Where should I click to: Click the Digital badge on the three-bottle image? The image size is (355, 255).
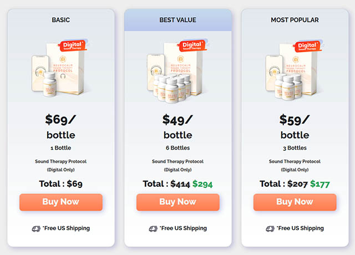308,46
